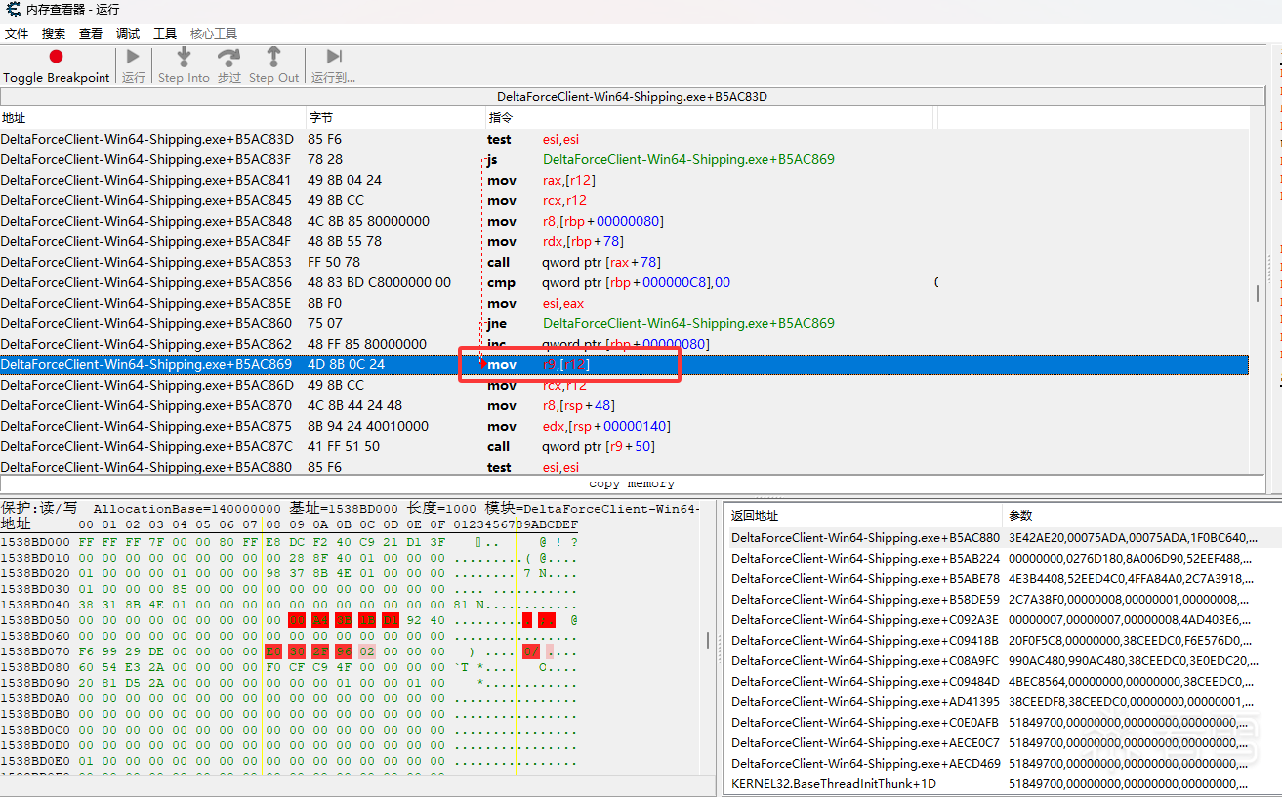Click the memory protection info line 保护:读/写
This screenshot has width=1282, height=797.
(x=351, y=509)
